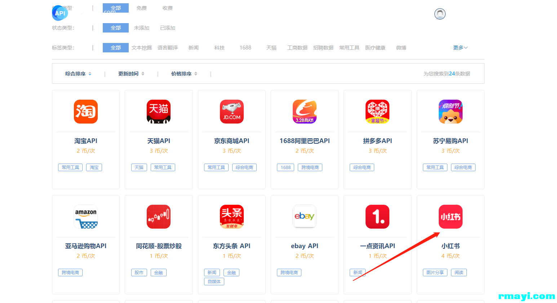Open the 小红书 icon
The image size is (557, 303).
(x=451, y=217)
